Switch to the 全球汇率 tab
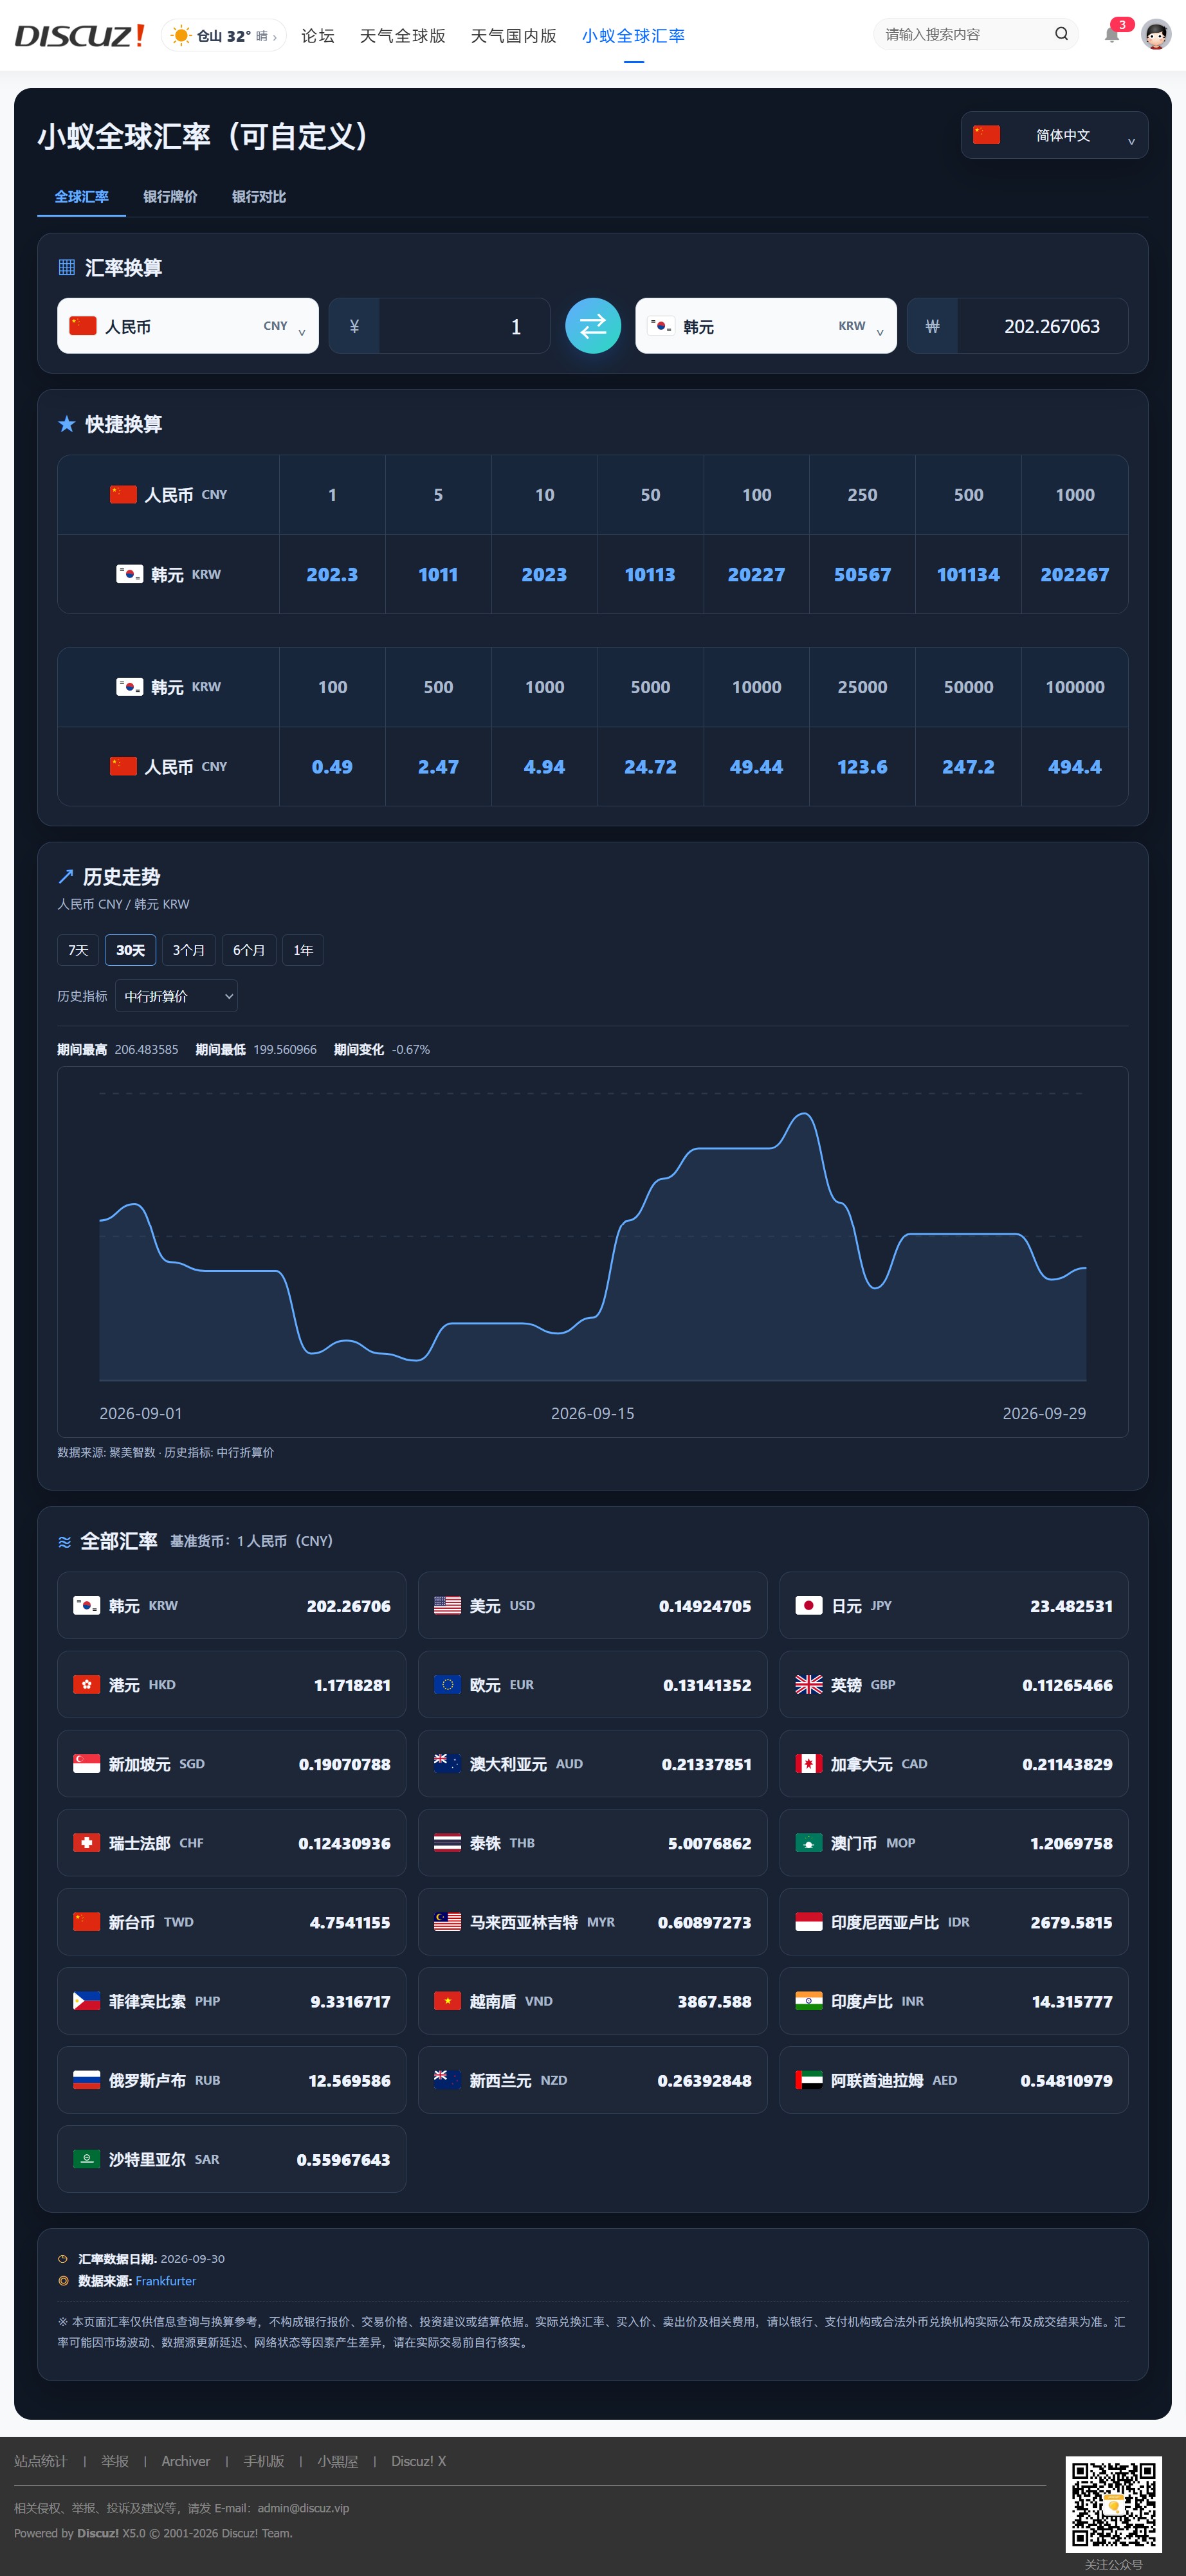This screenshot has width=1186, height=2576. tap(82, 197)
